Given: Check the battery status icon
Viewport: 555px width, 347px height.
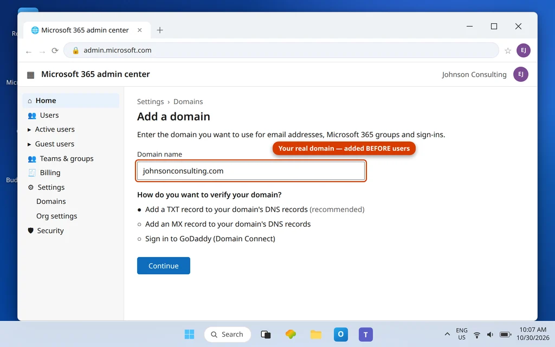Looking at the screenshot, I should pos(505,335).
